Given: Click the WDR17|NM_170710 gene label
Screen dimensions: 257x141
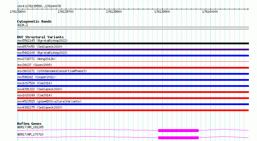Looking at the screenshot, I should [x=30, y=134].
